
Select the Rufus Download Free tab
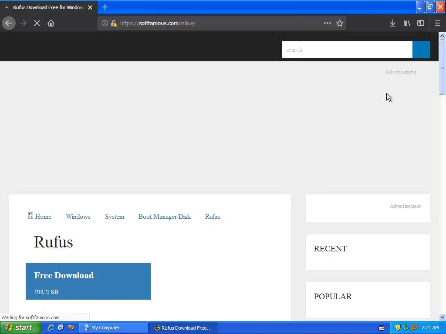pyautogui.click(x=48, y=7)
